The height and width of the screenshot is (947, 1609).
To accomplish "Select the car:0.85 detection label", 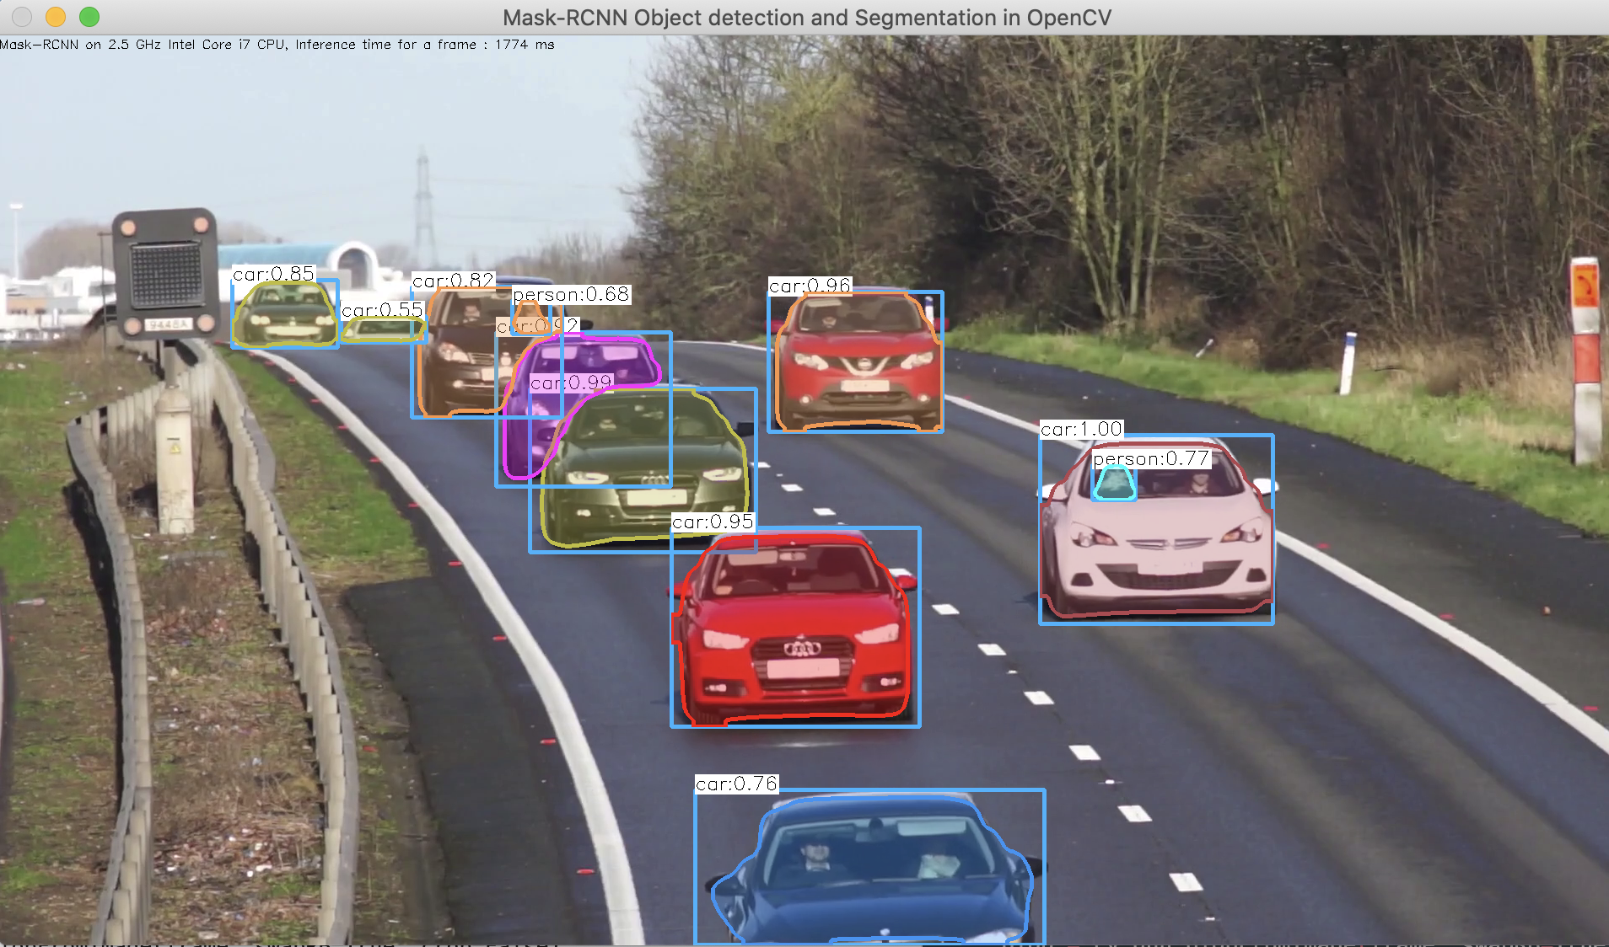I will point(273,274).
